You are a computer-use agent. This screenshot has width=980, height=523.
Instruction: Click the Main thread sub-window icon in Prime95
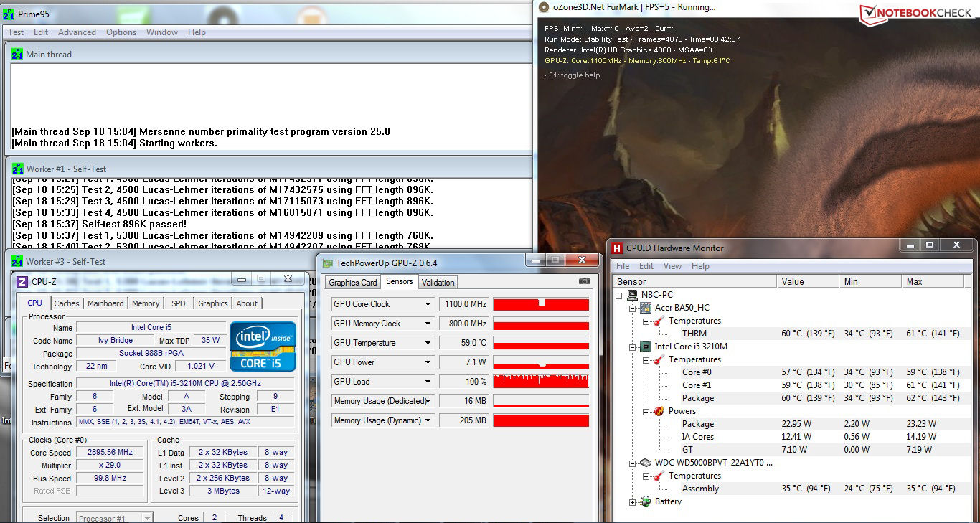18,54
